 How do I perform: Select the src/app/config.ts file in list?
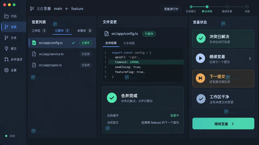tap(62, 43)
